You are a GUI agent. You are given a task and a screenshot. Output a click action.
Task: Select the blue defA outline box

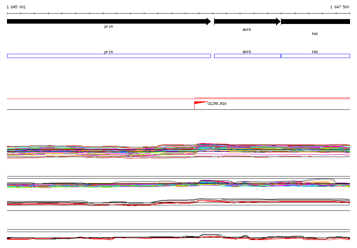coord(247,56)
